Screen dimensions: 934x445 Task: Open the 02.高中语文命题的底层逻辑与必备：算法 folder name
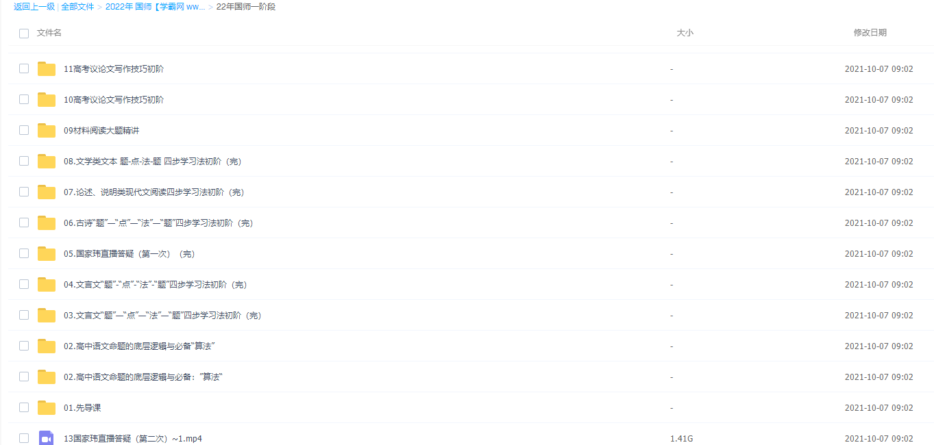point(143,377)
